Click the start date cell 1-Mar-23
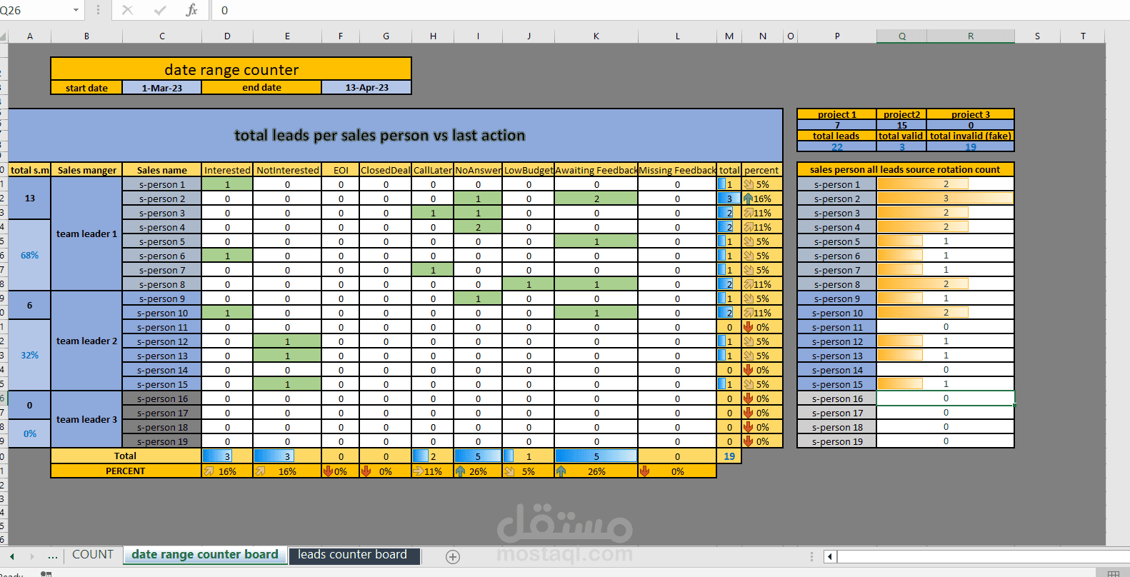The width and height of the screenshot is (1130, 577). (x=161, y=88)
